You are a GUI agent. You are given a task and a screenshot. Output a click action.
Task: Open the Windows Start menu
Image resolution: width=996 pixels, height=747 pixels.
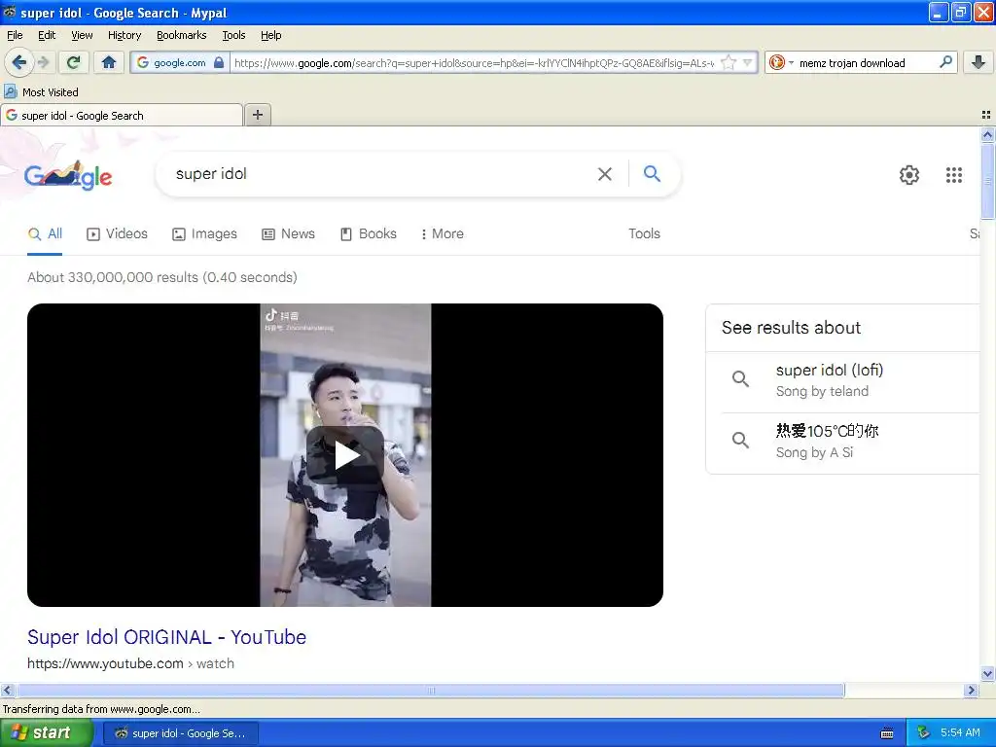pos(47,733)
